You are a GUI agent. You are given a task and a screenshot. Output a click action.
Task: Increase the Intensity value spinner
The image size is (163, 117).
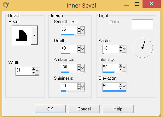click(x=120, y=66)
